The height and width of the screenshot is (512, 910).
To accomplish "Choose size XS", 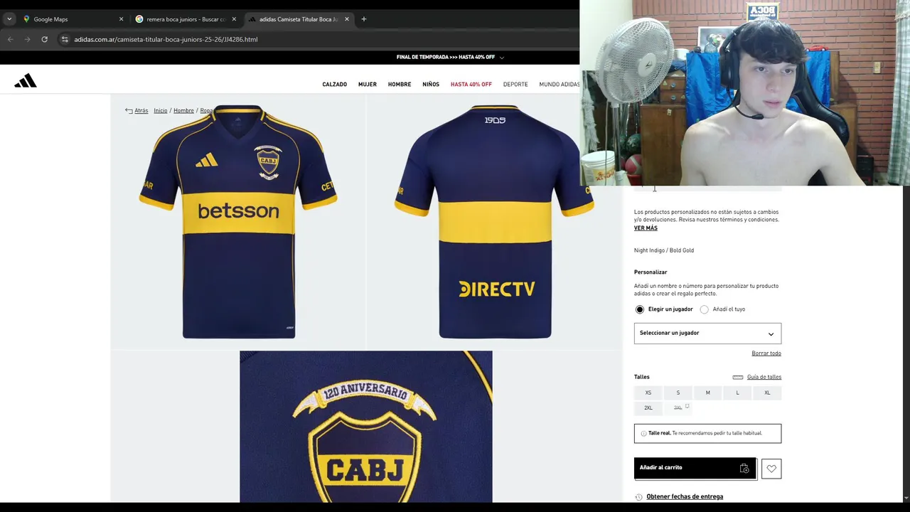I will [x=648, y=393].
